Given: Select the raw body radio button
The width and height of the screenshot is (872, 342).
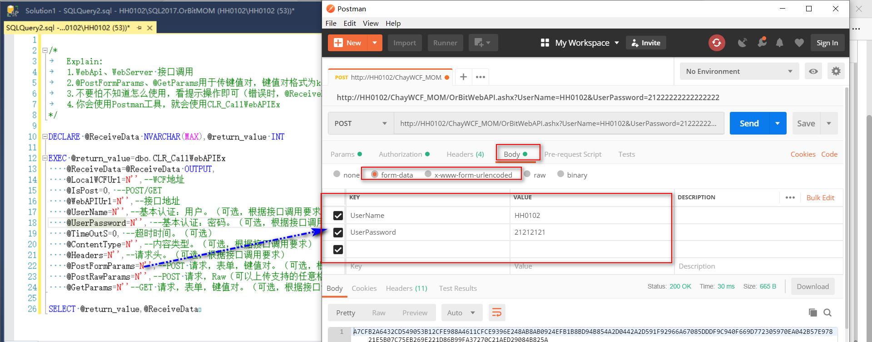Looking at the screenshot, I should click(527, 174).
